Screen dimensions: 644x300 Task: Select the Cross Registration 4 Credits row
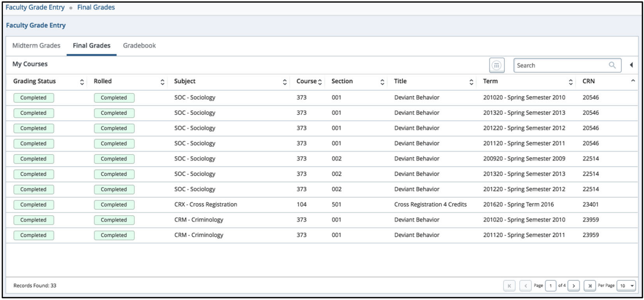430,205
